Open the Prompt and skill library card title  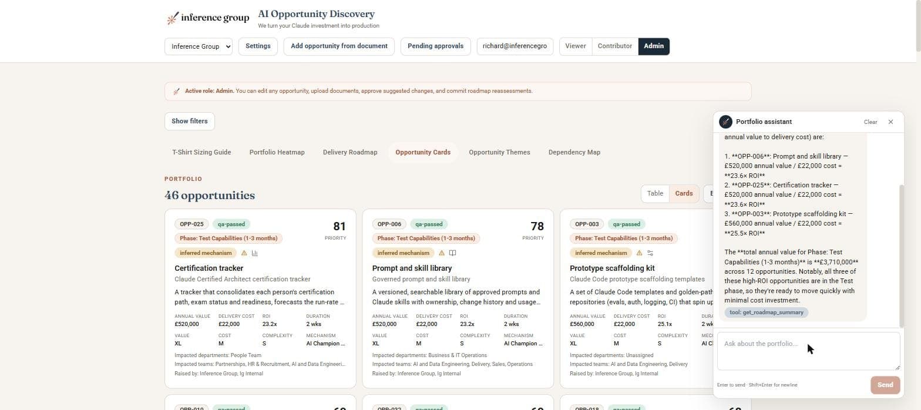click(x=412, y=268)
